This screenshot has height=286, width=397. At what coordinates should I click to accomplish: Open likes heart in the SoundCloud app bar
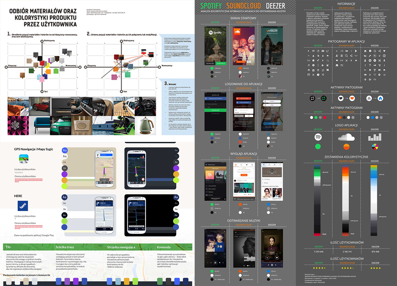[x=246, y=165]
